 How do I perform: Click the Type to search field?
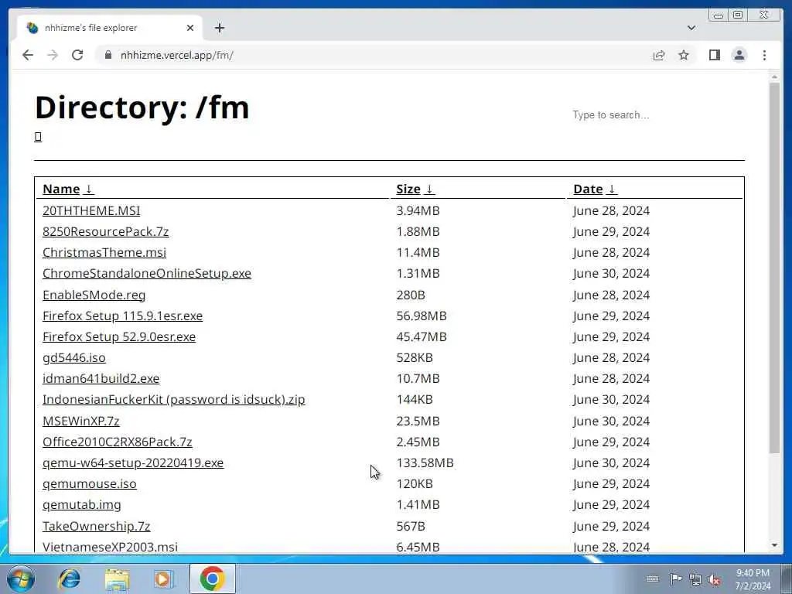pos(657,115)
